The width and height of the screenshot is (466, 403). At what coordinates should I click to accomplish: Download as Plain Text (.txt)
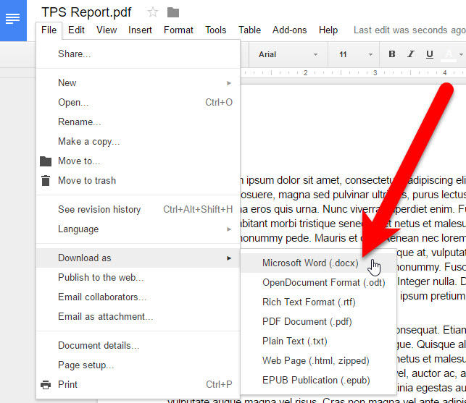(x=318, y=342)
